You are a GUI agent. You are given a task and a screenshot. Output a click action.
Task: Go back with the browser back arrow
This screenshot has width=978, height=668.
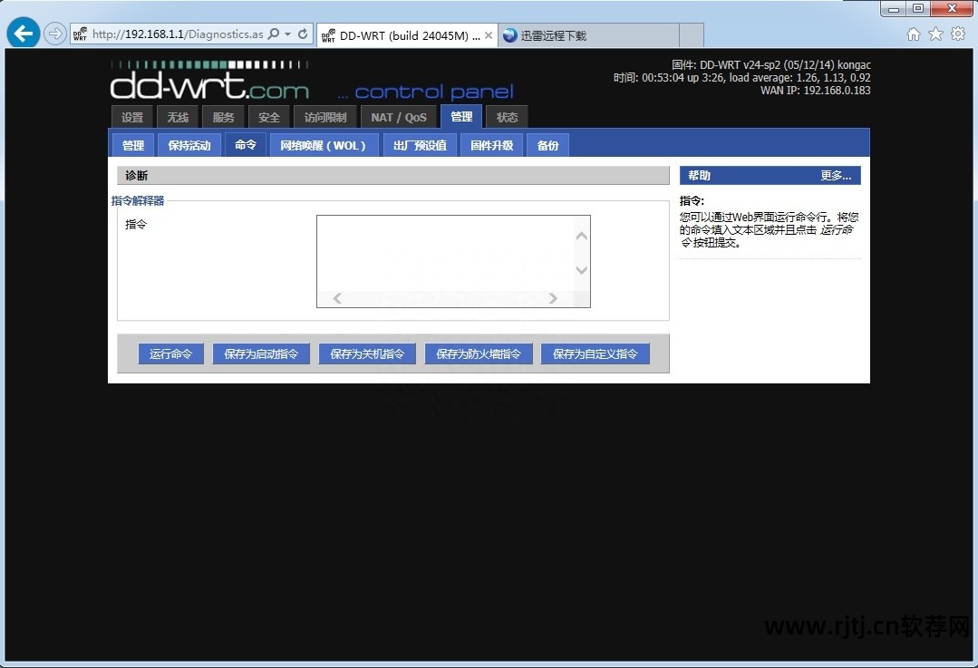23,33
